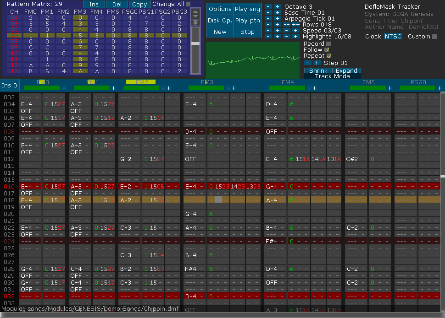Click the double-plus button beside Rows
This screenshot has width=445, height=318.
[x=296, y=24]
